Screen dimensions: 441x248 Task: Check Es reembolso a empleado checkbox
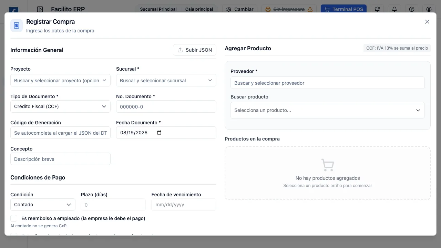[x=14, y=218]
